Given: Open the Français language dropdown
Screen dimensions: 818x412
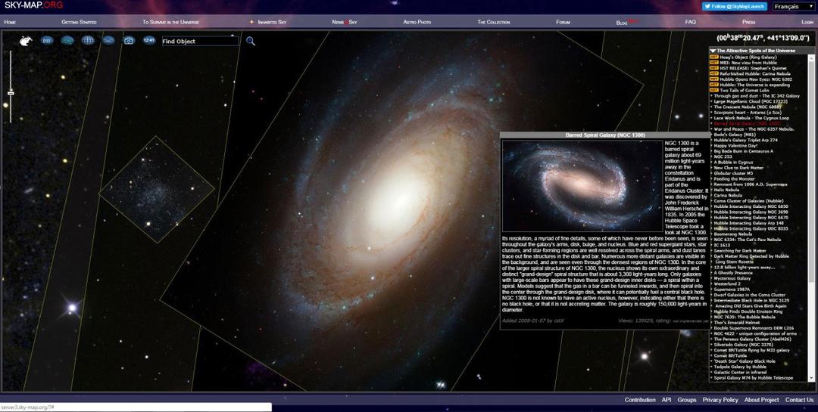Looking at the screenshot, I should click(x=793, y=6).
